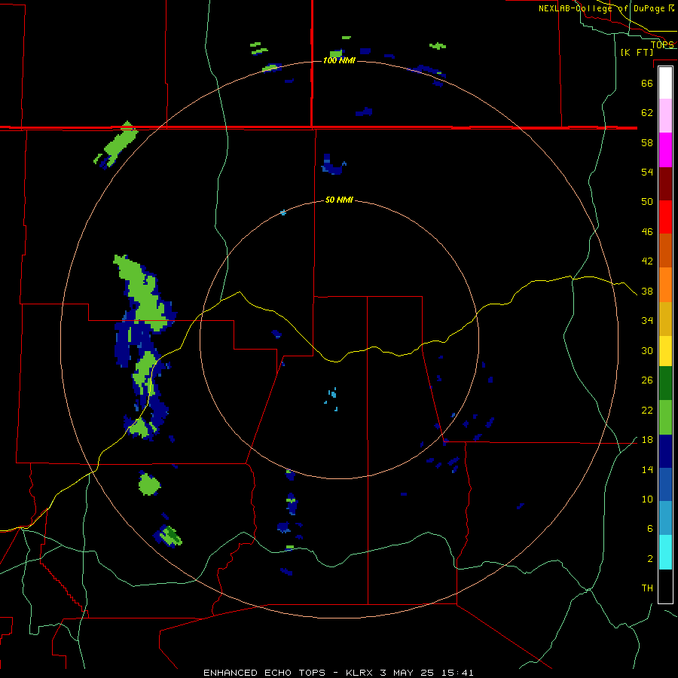Select the light green swatch near 22

coord(665,417)
